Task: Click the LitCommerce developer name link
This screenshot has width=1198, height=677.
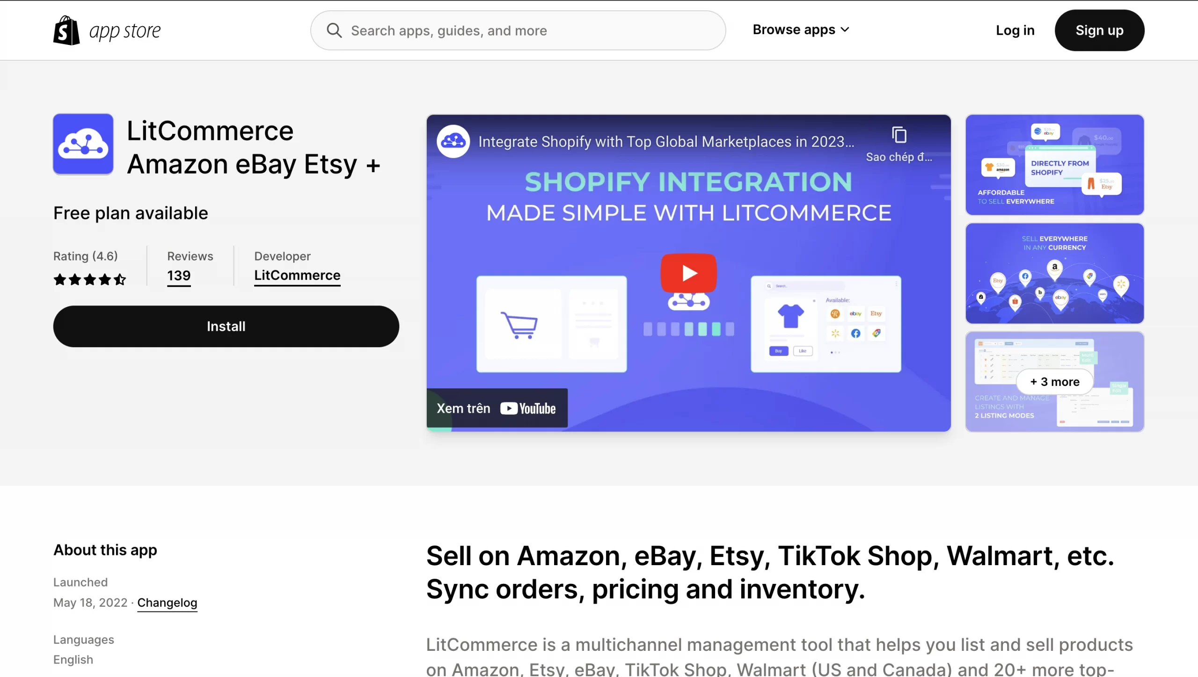Action: [x=297, y=275]
